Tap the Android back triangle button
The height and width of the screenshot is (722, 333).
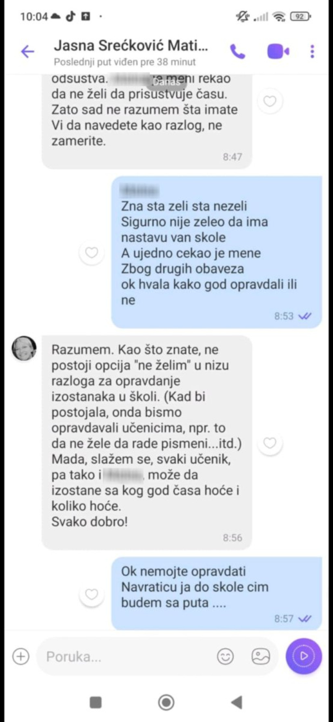coord(237,702)
